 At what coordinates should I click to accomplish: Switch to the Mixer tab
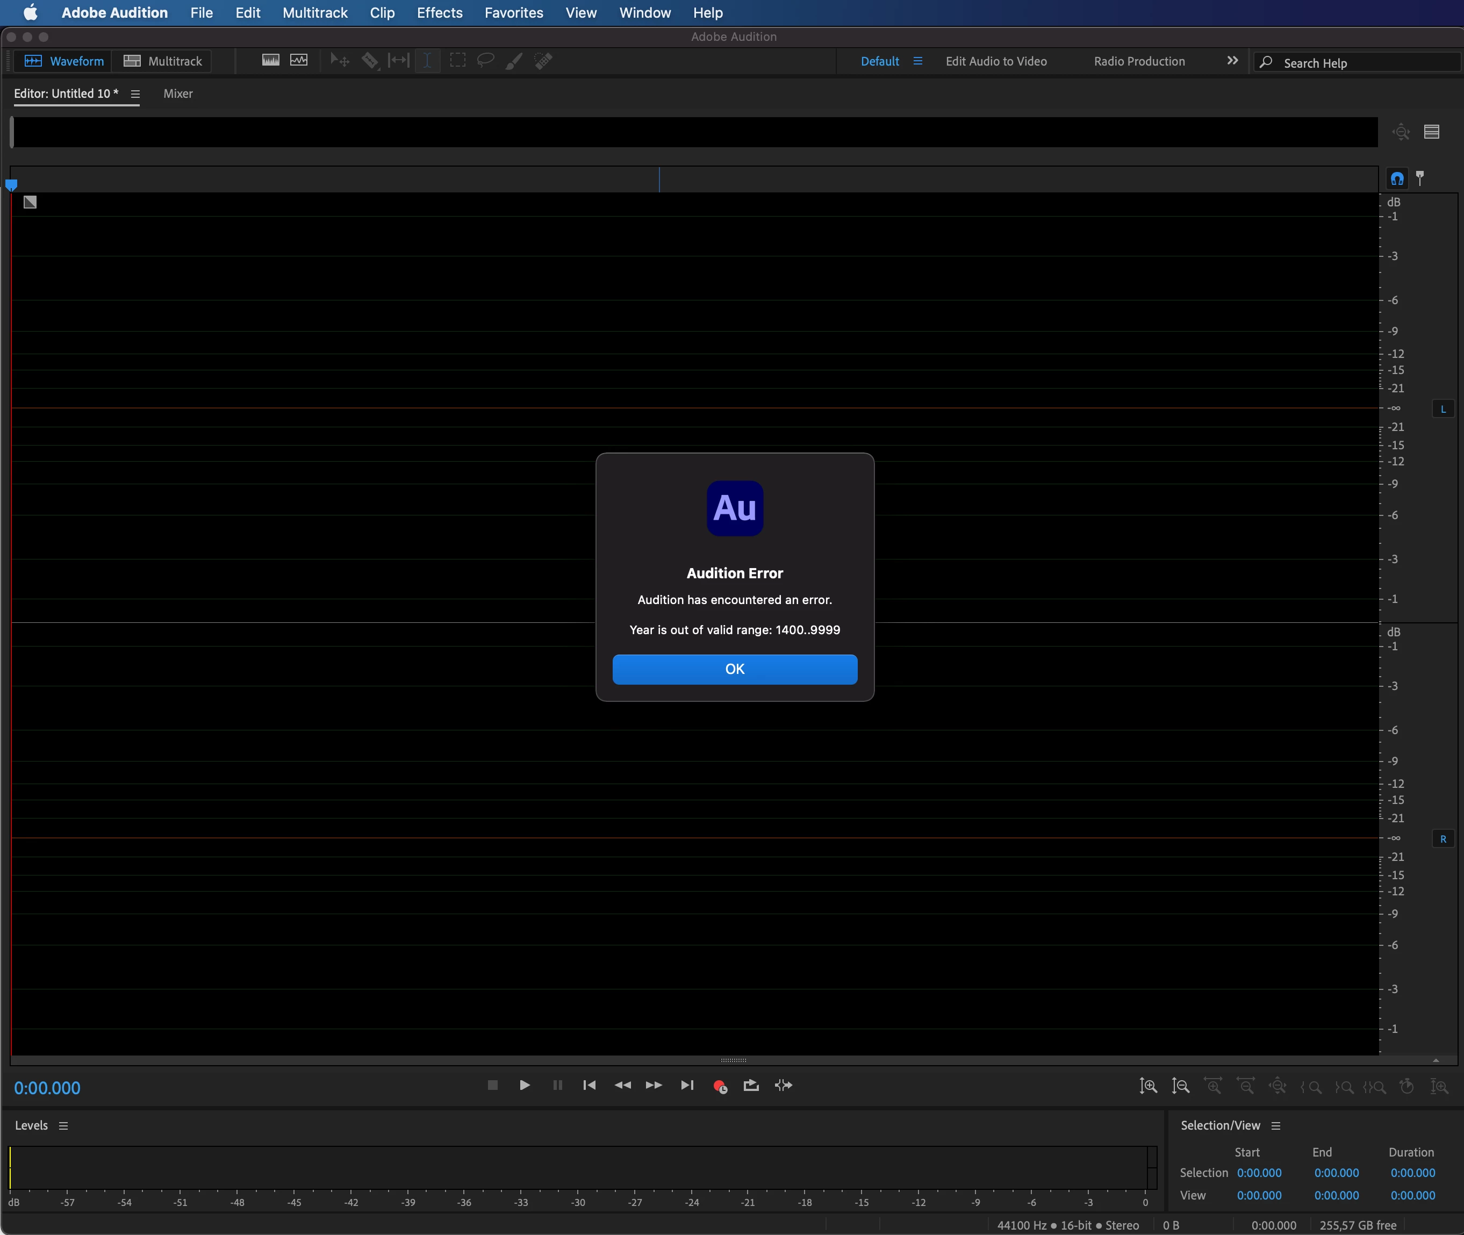pyautogui.click(x=178, y=94)
